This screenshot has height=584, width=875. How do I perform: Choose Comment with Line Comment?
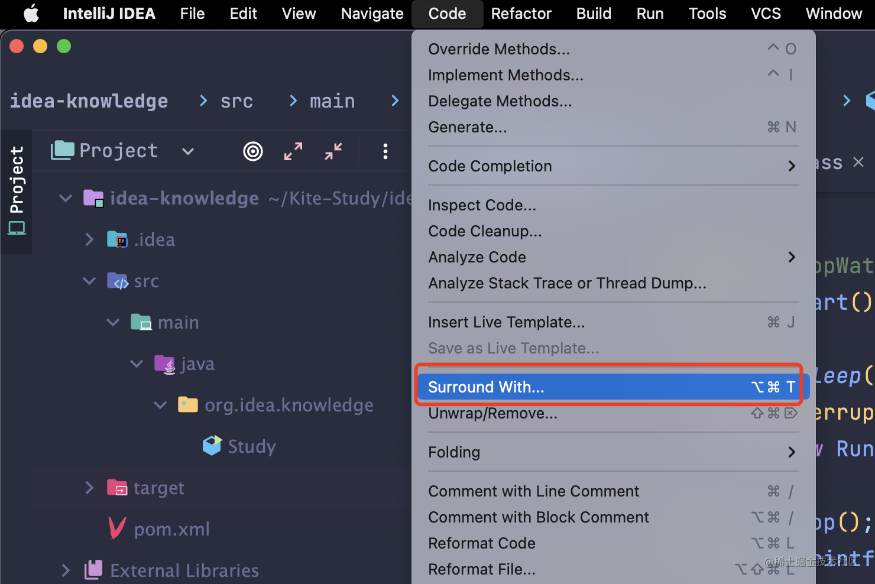point(613,491)
